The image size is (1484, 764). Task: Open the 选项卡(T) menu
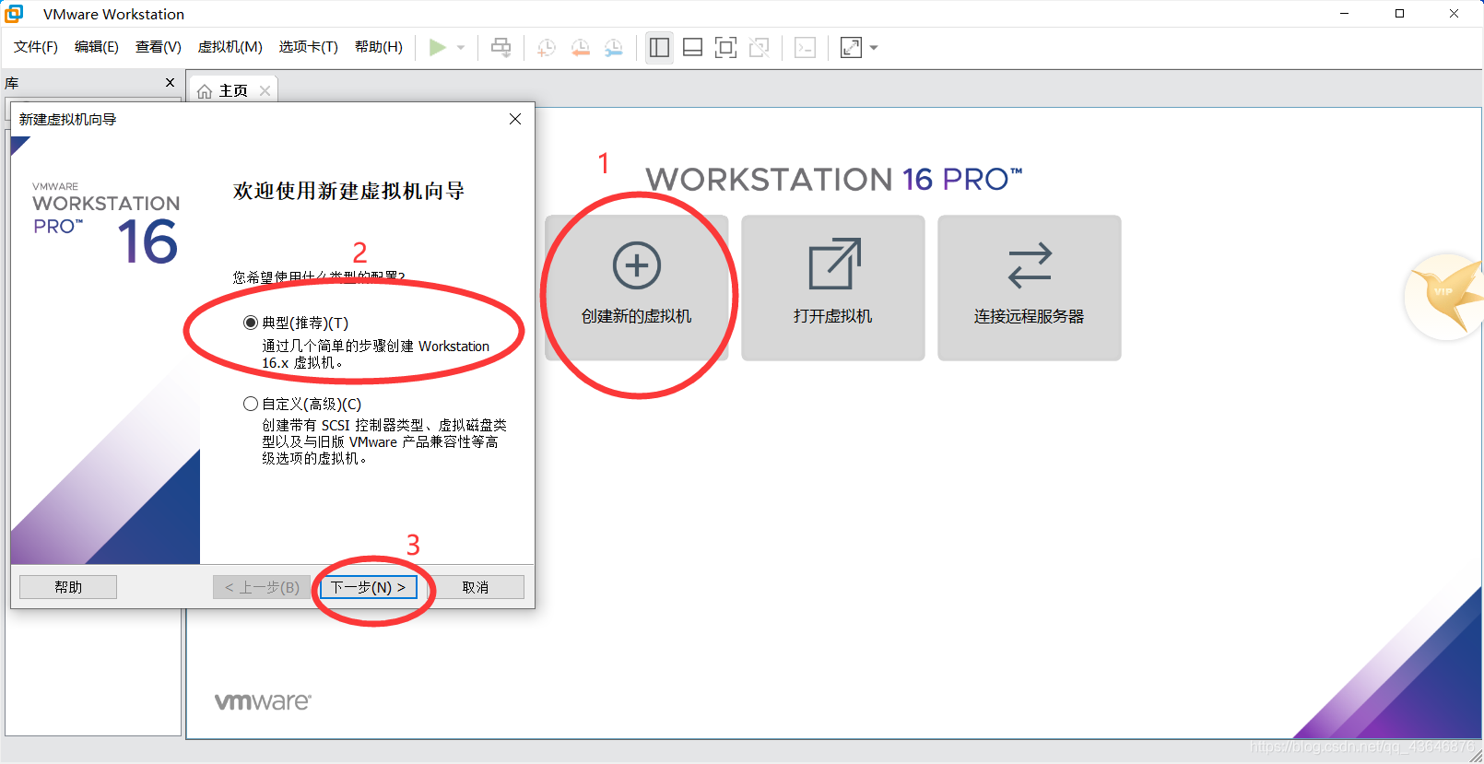tap(309, 47)
